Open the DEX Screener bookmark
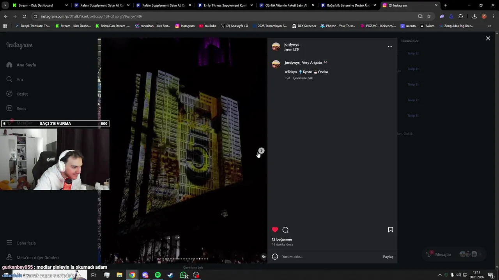 (x=304, y=26)
